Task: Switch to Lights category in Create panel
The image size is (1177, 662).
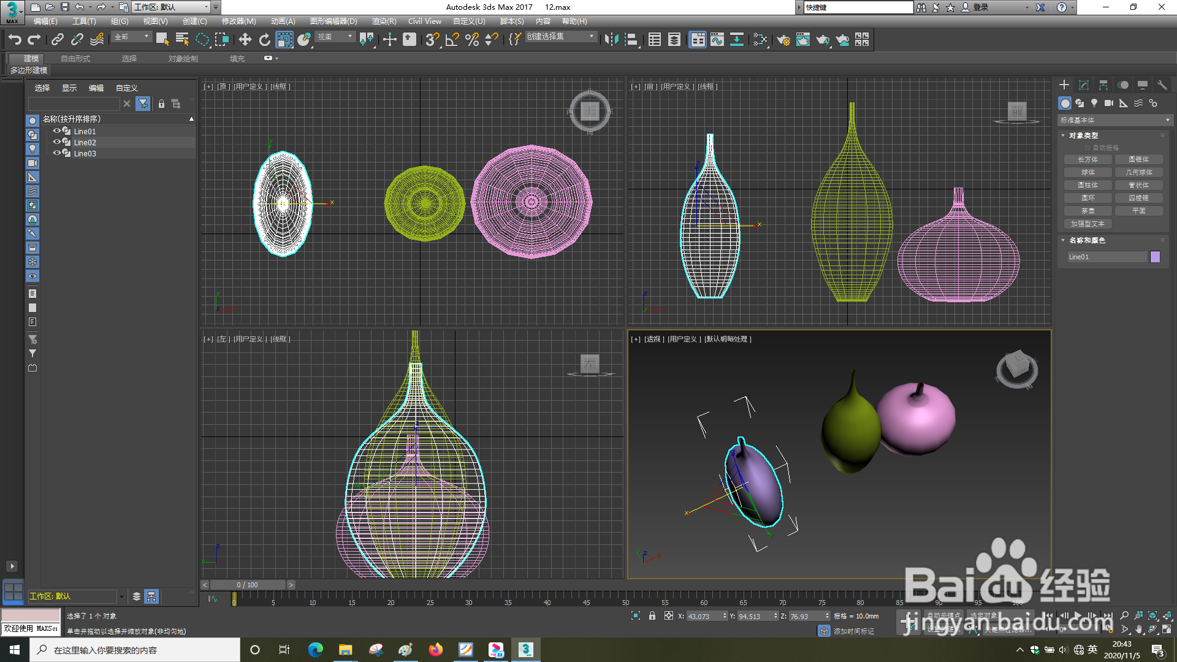Action: click(x=1094, y=103)
